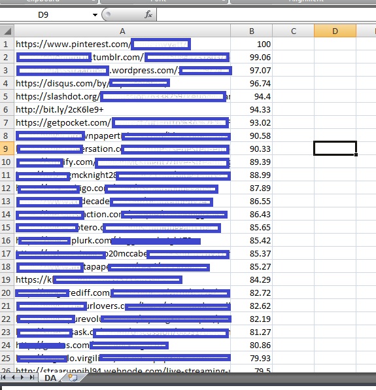
Task: Go to next sheet navigation arrow
Action: coord(22,378)
